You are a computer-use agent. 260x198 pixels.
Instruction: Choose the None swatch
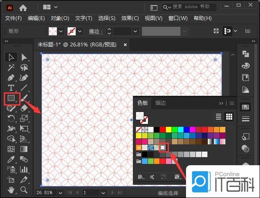(139, 130)
